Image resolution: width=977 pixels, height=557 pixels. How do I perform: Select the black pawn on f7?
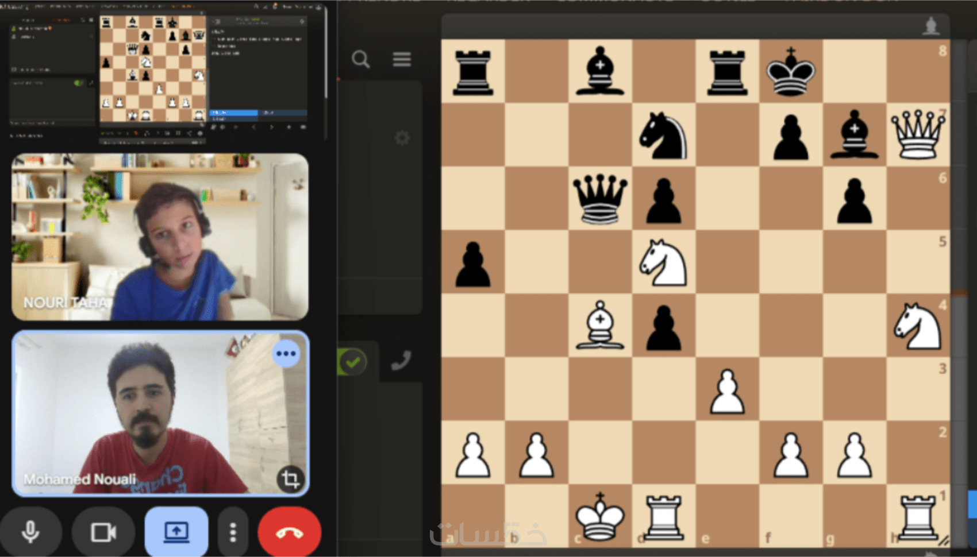tap(791, 137)
